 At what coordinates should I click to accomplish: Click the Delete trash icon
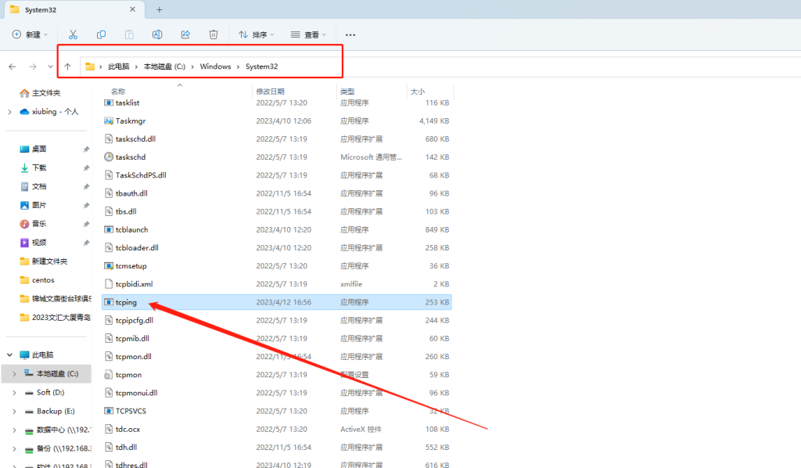tap(214, 34)
